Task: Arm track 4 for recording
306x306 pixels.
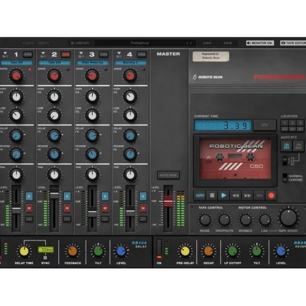Action: [142, 54]
